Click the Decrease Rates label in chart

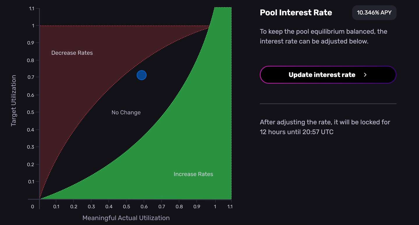72,53
